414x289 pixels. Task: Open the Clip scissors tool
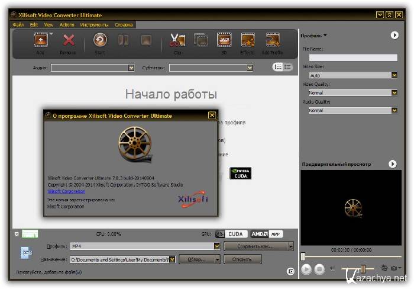[177, 40]
